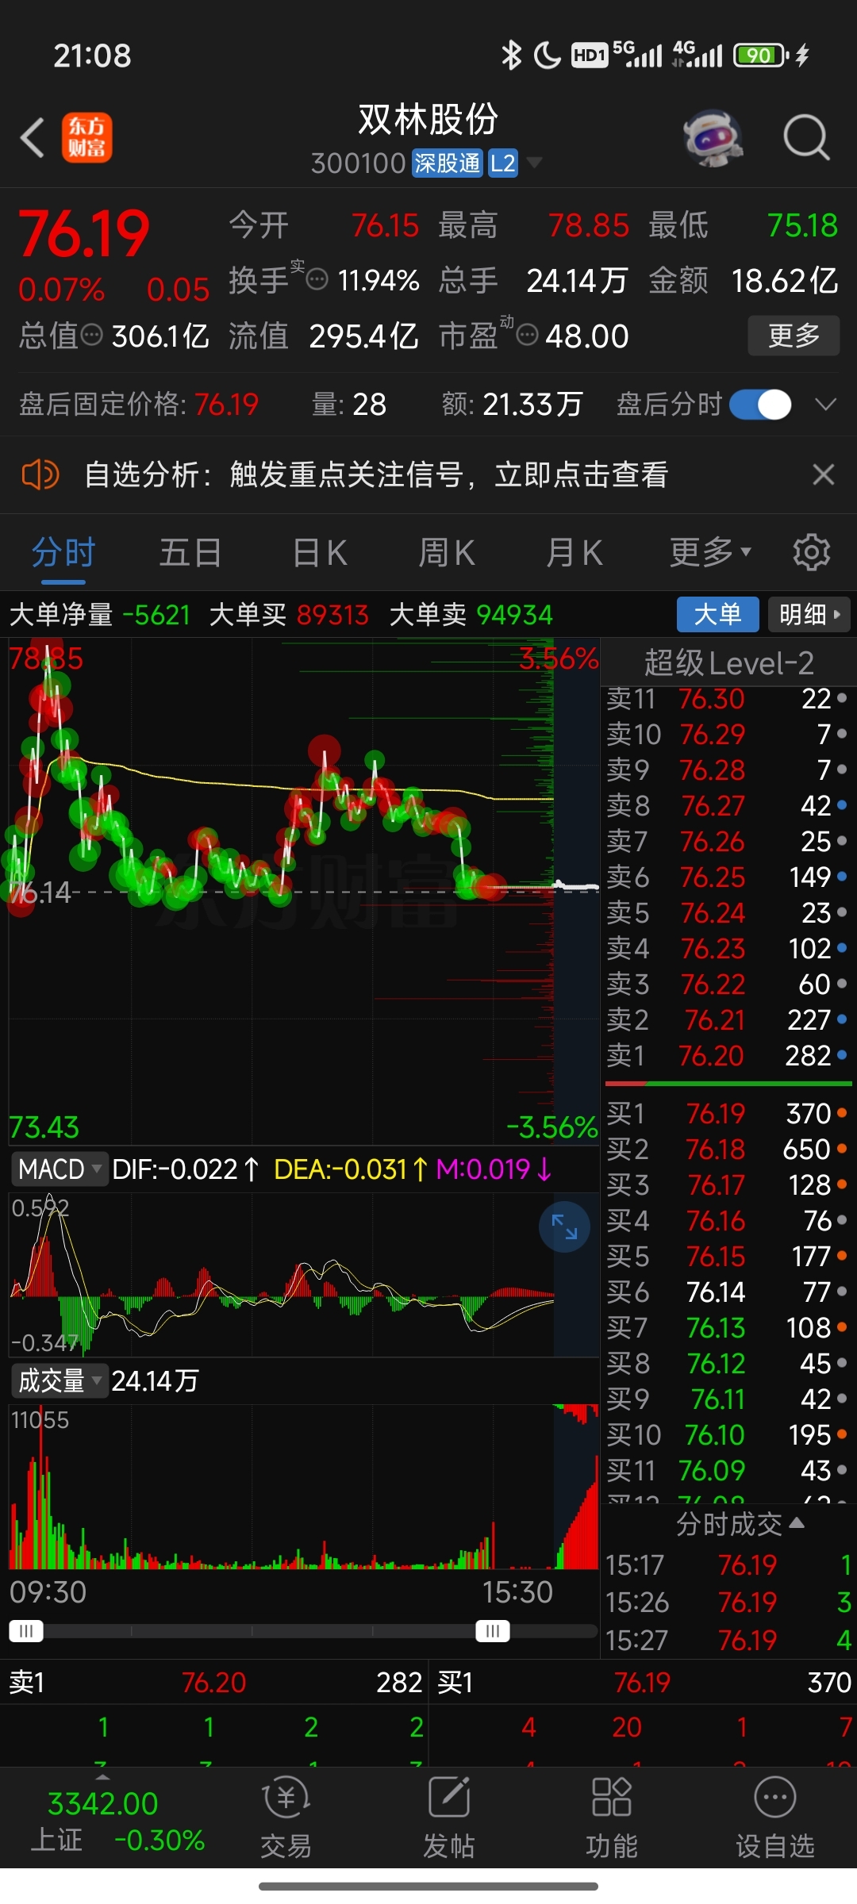Image resolution: width=857 pixels, height=1904 pixels.
Task: Open the 明细 details button
Action: coord(809,614)
